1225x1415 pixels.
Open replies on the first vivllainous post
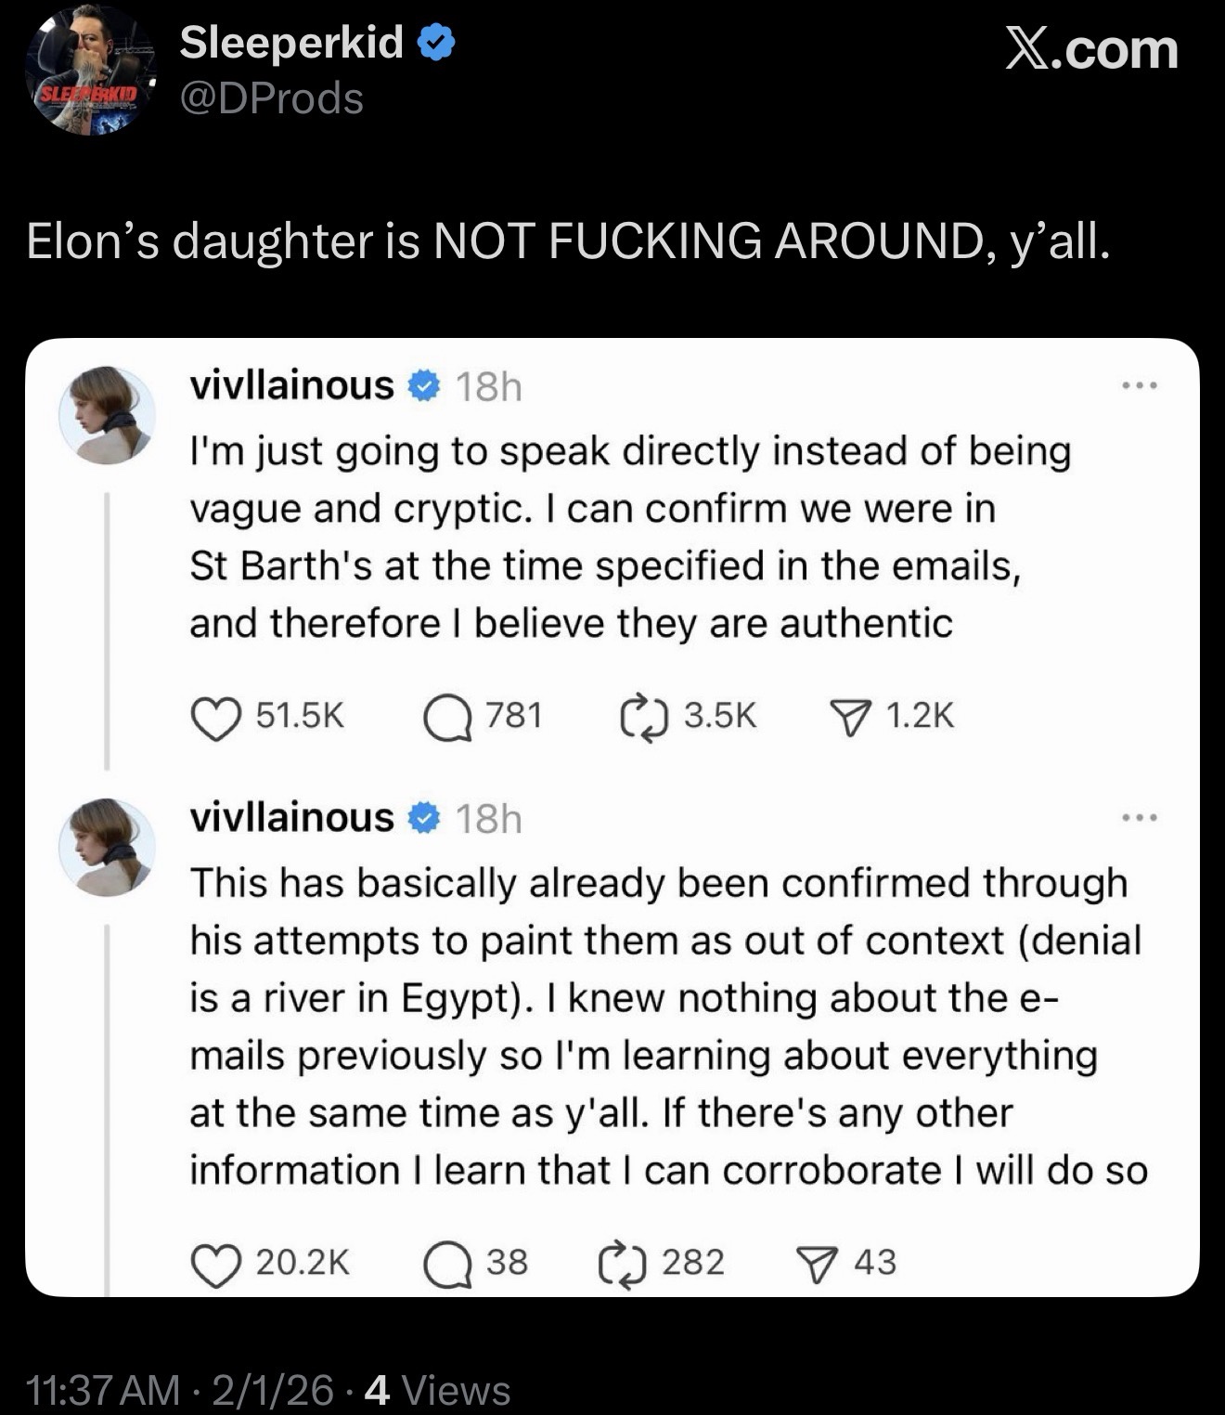point(447,718)
